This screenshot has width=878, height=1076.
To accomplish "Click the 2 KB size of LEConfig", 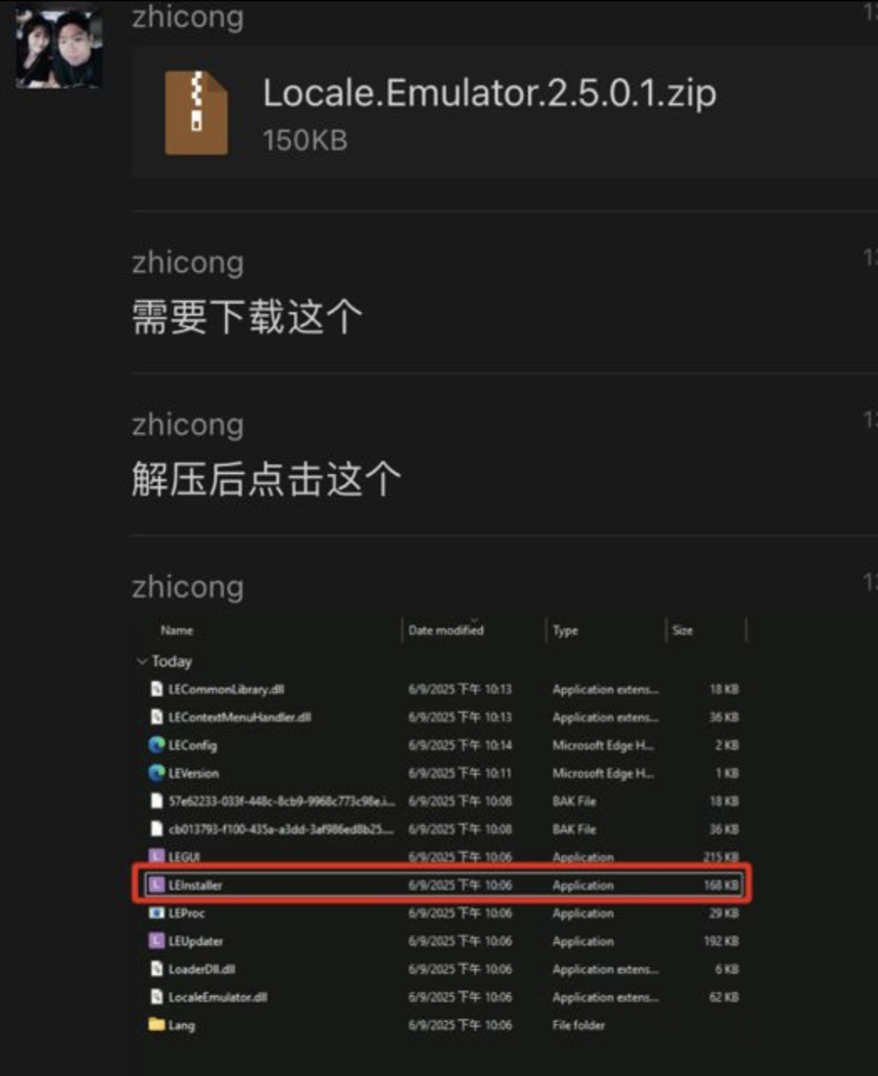I will (727, 745).
